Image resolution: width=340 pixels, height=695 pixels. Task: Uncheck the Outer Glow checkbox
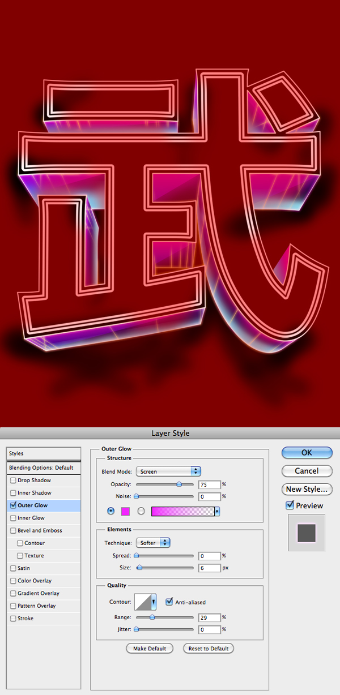coord(13,505)
